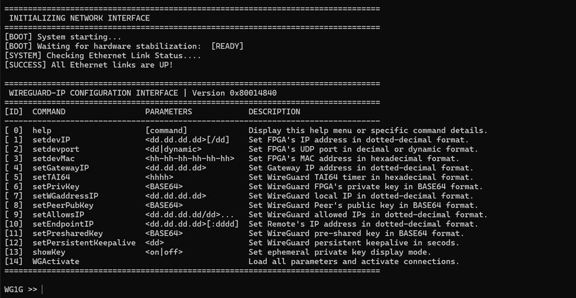Click the setPeerPubKey command text
The image size is (576, 298).
63,205
